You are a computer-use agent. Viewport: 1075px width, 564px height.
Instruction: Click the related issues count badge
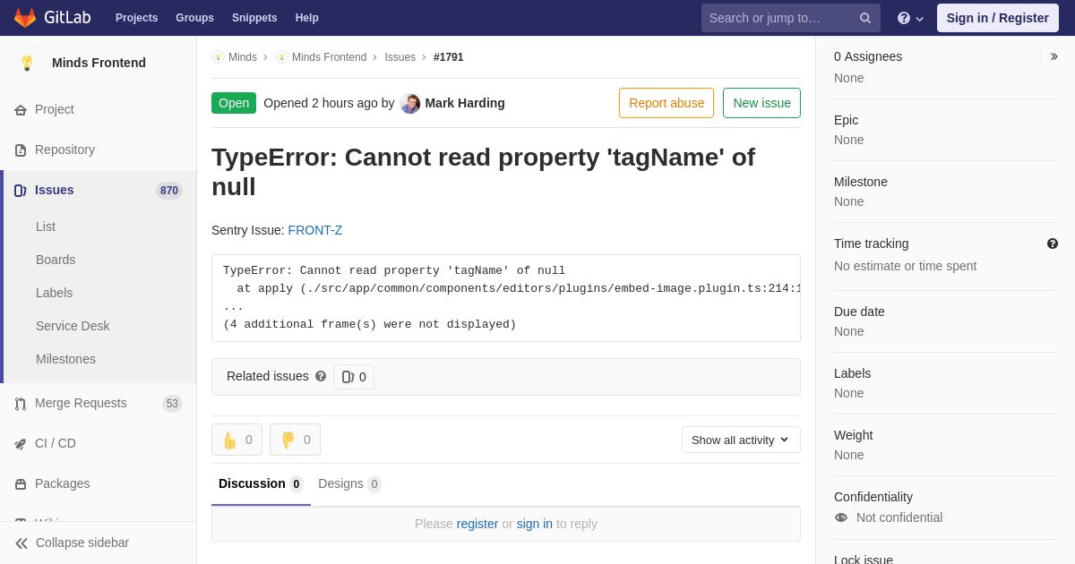click(354, 377)
